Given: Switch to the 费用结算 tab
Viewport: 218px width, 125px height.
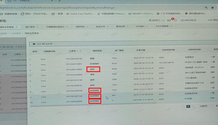Looking at the screenshot, I should pos(121,26).
